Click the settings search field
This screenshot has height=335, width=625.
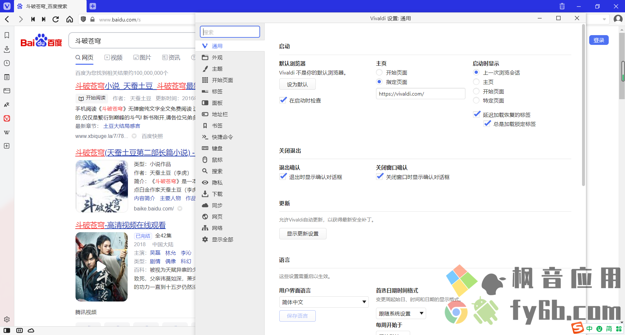(230, 32)
